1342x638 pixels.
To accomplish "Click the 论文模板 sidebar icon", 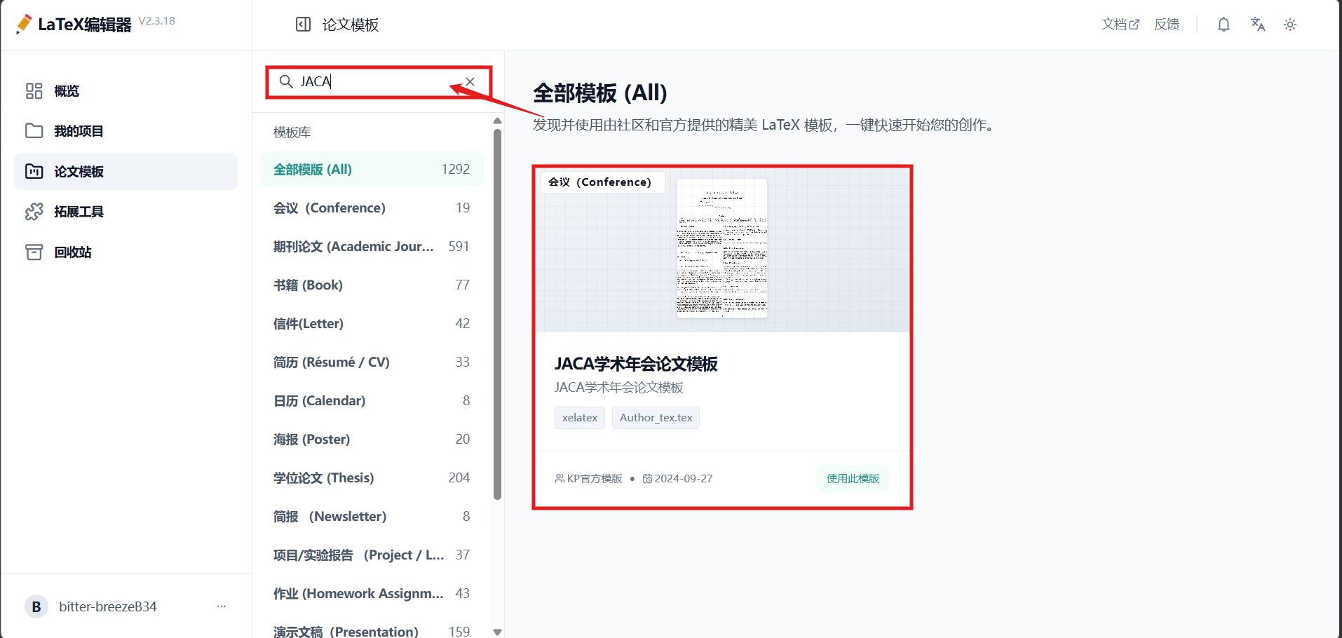I will tap(34, 171).
